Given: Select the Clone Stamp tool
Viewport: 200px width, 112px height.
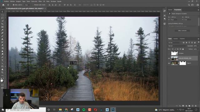Looking at the screenshot, I should point(2,39).
